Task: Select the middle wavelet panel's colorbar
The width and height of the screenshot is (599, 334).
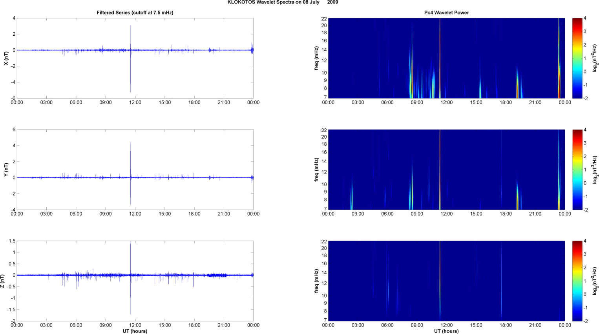Action: pos(577,170)
